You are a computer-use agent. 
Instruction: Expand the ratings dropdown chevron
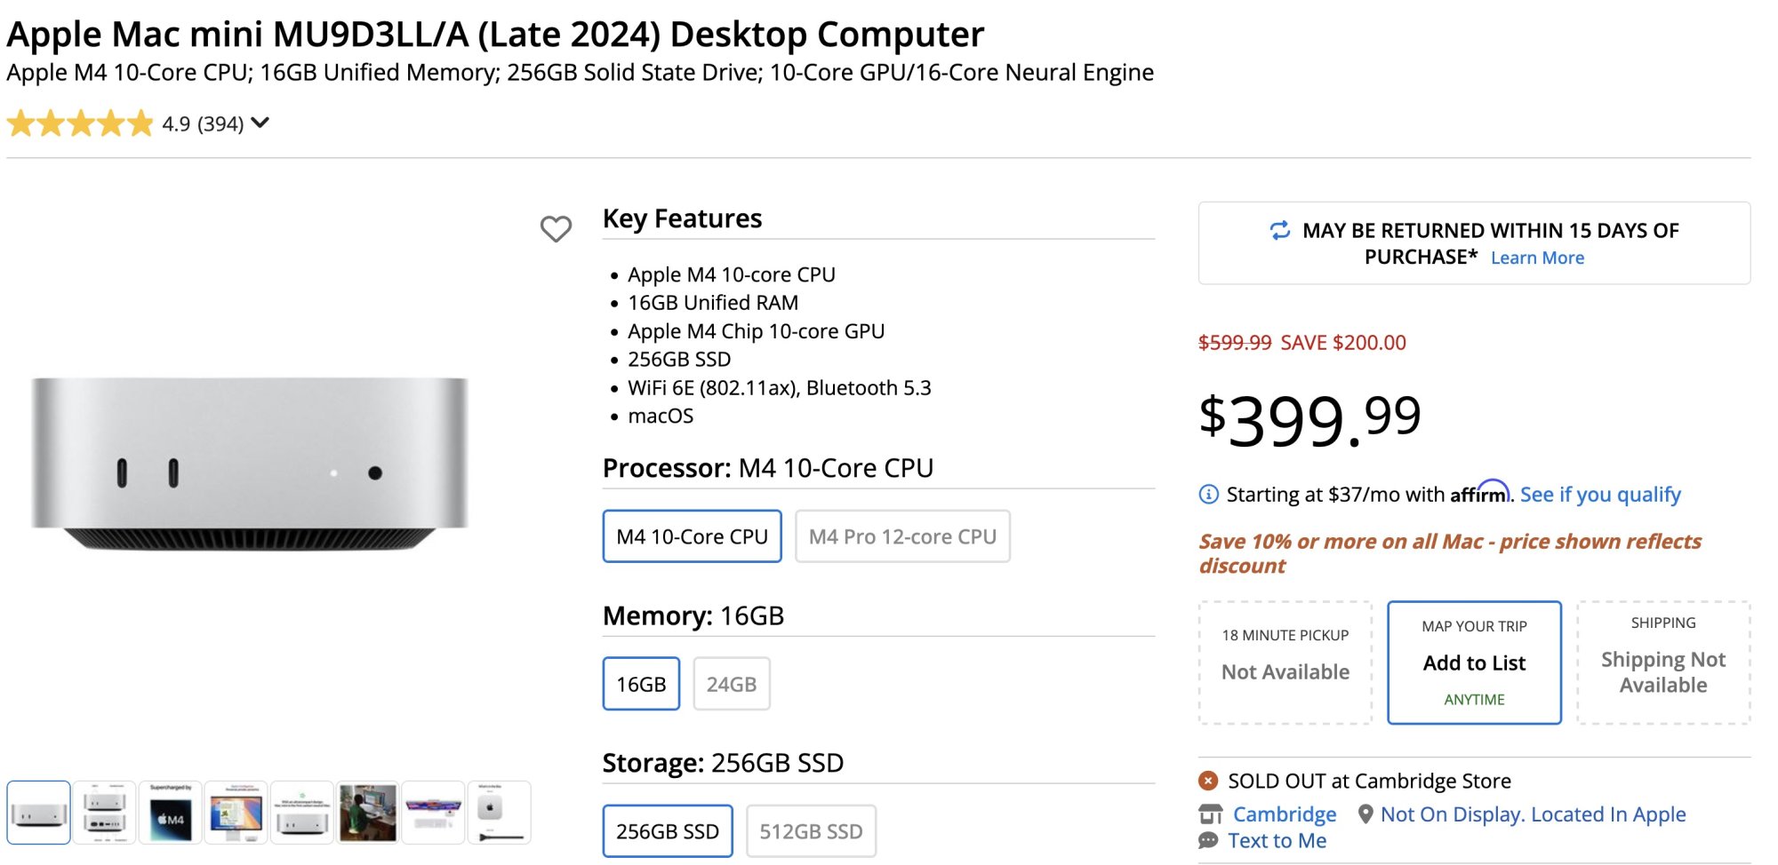(x=260, y=123)
